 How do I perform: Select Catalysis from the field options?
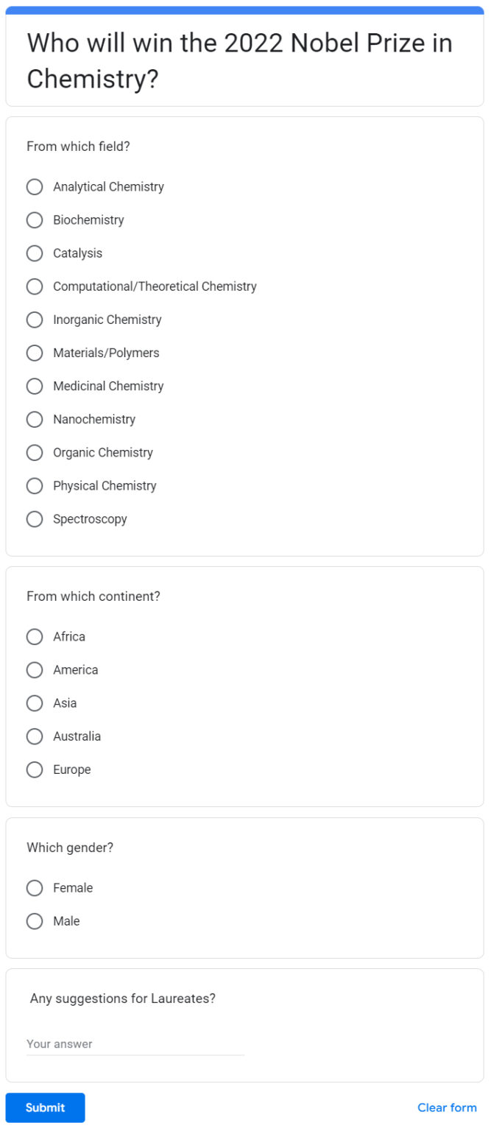[35, 253]
